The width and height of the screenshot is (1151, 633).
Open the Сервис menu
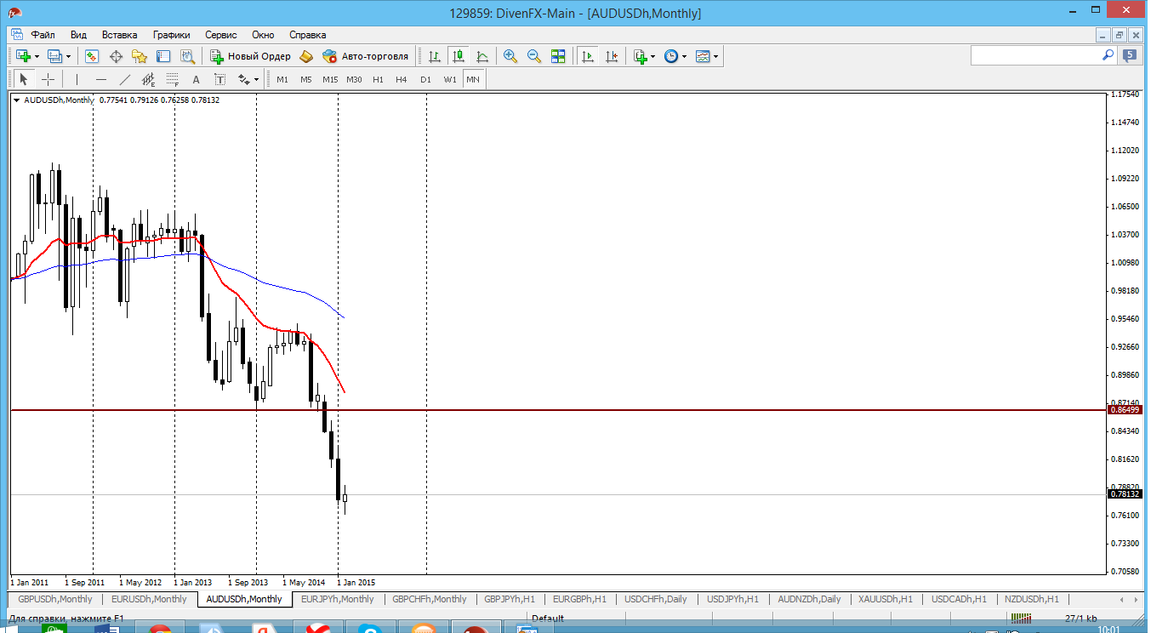[x=221, y=35]
